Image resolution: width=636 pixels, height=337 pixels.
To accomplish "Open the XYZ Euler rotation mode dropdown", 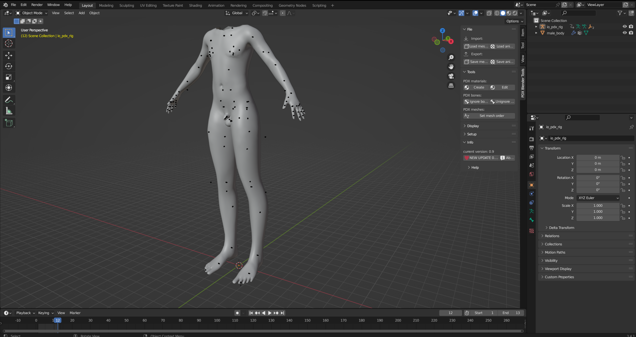I will [598, 198].
